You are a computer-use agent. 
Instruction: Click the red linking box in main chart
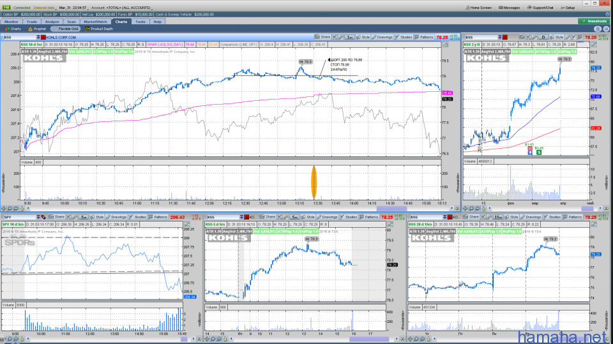click(x=43, y=37)
